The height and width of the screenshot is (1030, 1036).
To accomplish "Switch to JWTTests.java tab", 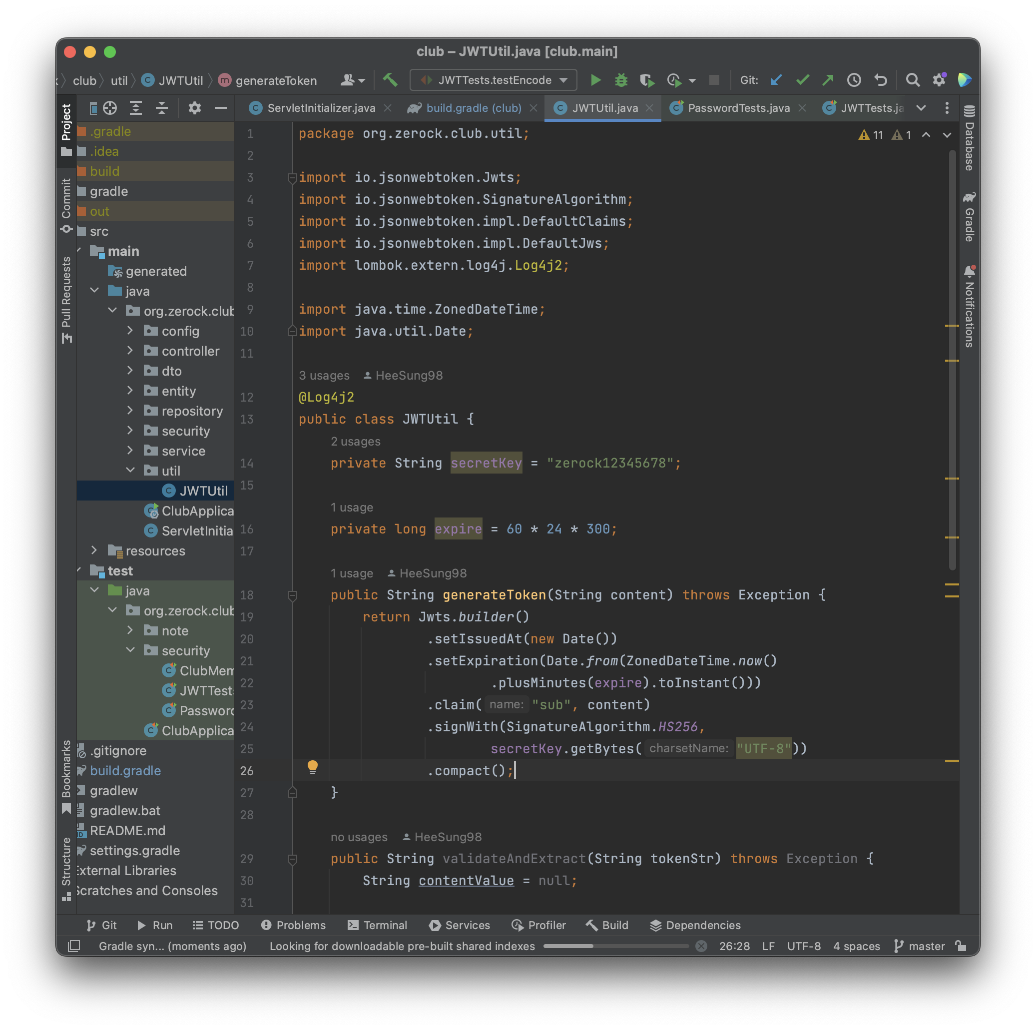I will [x=862, y=108].
